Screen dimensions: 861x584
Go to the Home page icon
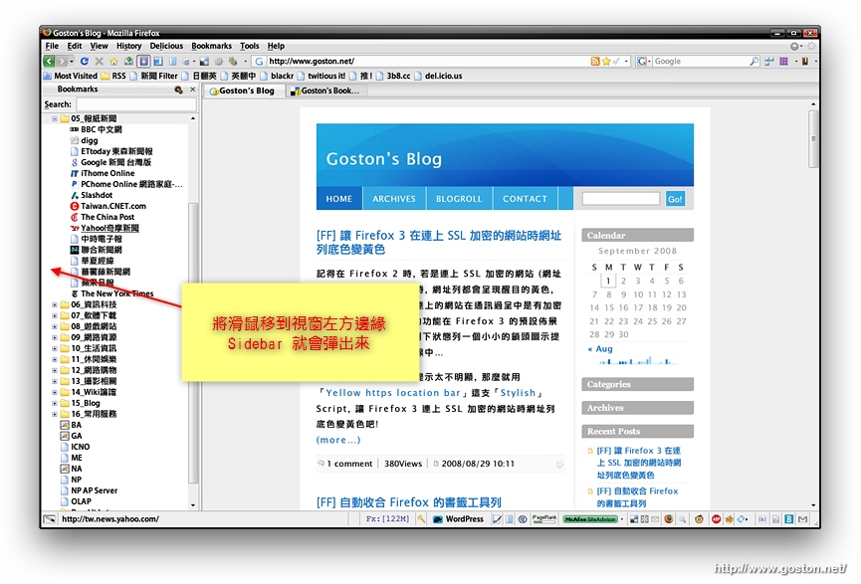point(113,61)
